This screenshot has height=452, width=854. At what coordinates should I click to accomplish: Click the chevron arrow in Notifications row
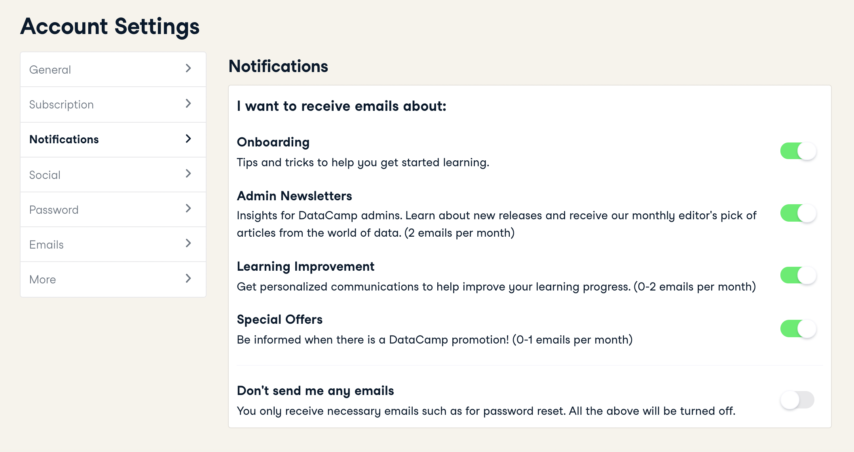[188, 139]
